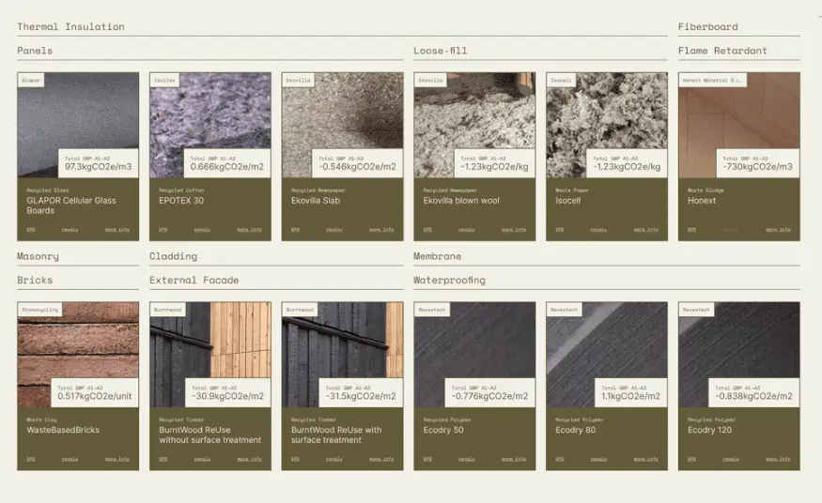Viewport: 822px width, 503px height.
Task: Open more info on BurntWood with surface treatment
Action: coord(381,459)
